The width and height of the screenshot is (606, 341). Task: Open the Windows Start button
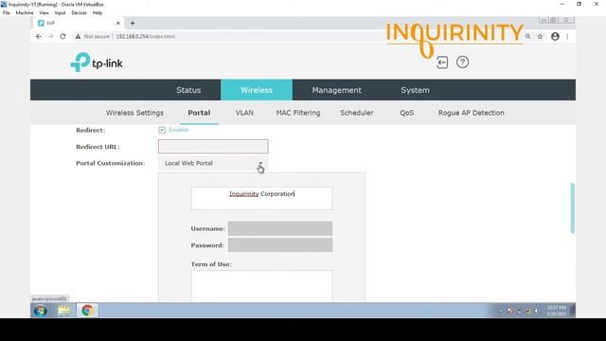40,311
